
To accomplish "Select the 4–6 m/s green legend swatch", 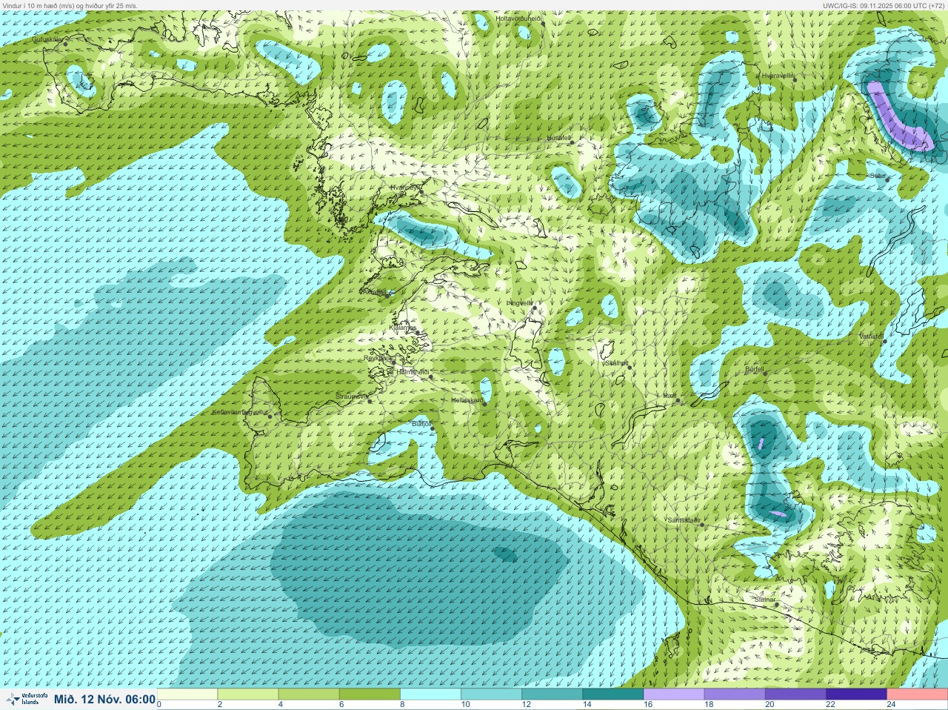I will 309,694.
